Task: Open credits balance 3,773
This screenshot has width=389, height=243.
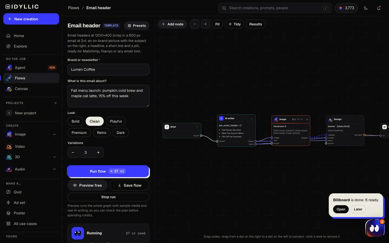Action: [x=346, y=8]
